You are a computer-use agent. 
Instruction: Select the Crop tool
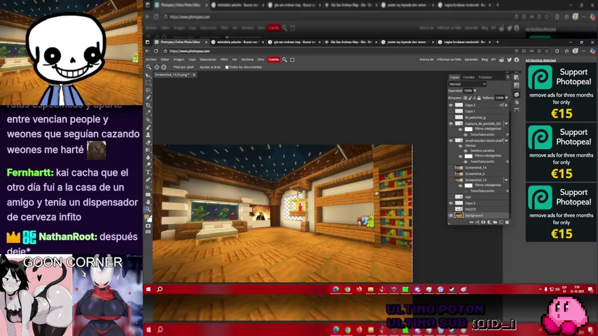[149, 105]
